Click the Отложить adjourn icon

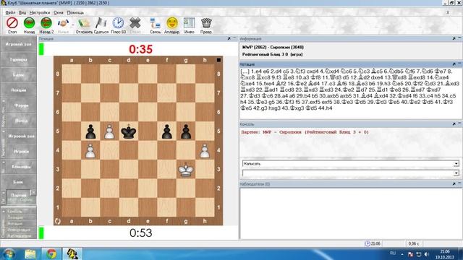click(x=84, y=23)
